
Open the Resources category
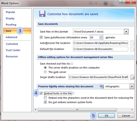[12, 56]
